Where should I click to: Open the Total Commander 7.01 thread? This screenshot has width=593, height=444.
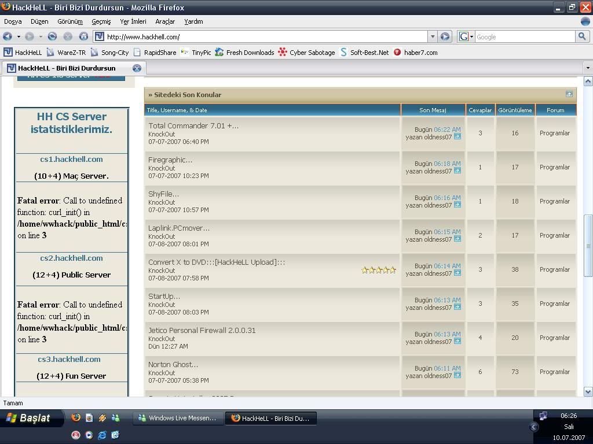point(193,125)
